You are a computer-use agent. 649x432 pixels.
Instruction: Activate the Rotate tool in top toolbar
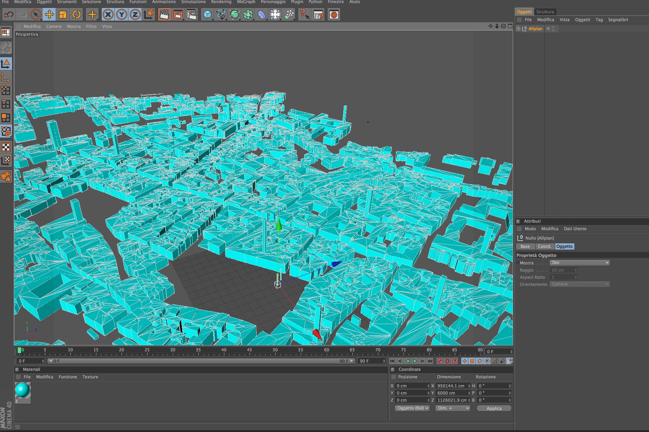76,15
